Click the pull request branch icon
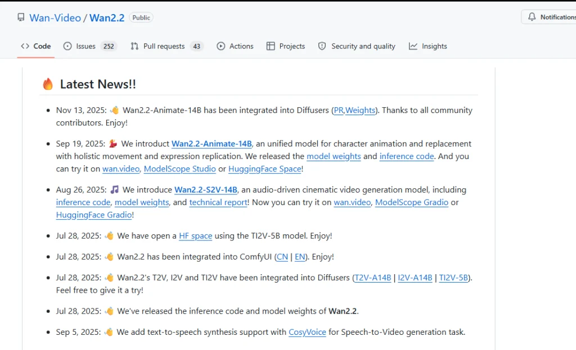The width and height of the screenshot is (576, 350). point(134,46)
